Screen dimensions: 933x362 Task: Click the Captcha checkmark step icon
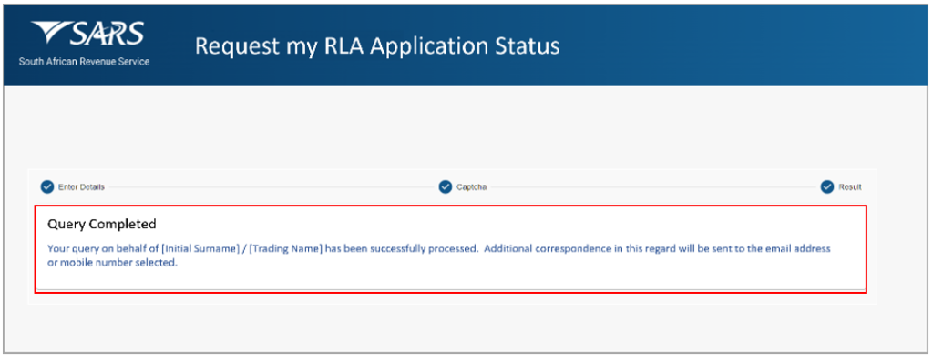(x=446, y=186)
